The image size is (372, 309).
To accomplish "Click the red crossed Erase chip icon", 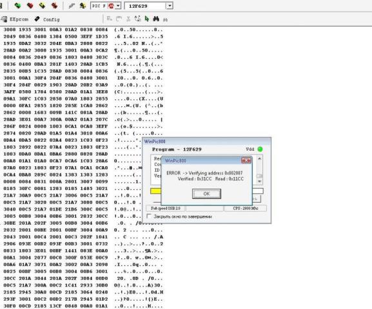I will 55,5.
